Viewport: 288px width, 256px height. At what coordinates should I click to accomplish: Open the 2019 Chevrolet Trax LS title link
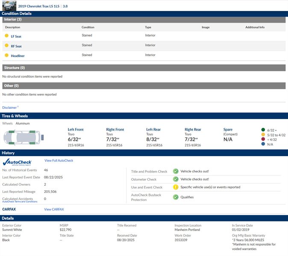tap(39, 6)
